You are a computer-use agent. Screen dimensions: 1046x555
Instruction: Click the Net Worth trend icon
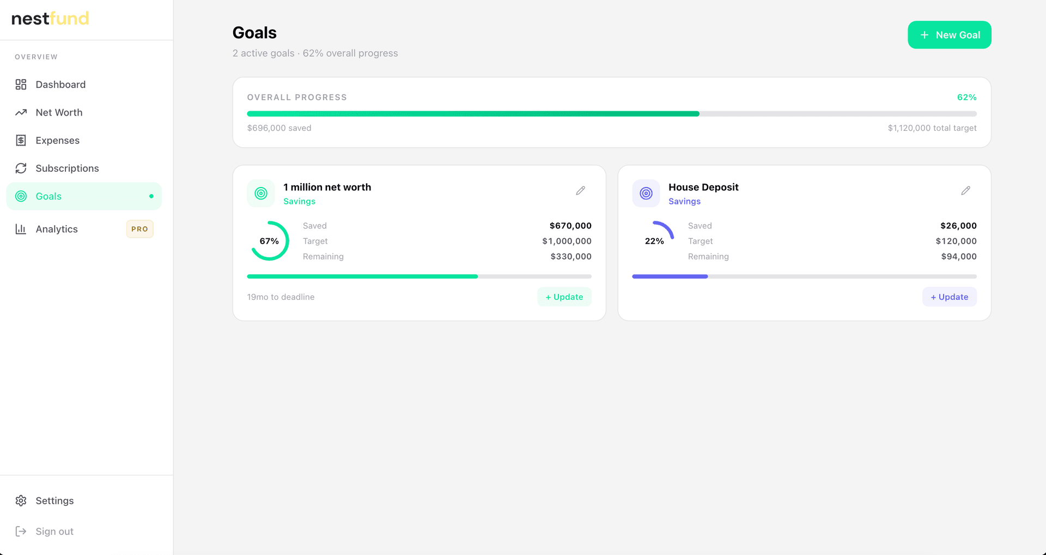click(x=21, y=112)
